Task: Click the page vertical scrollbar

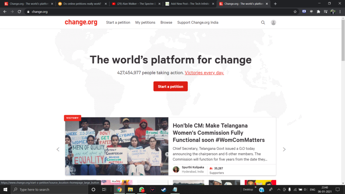Action: tap(343, 40)
